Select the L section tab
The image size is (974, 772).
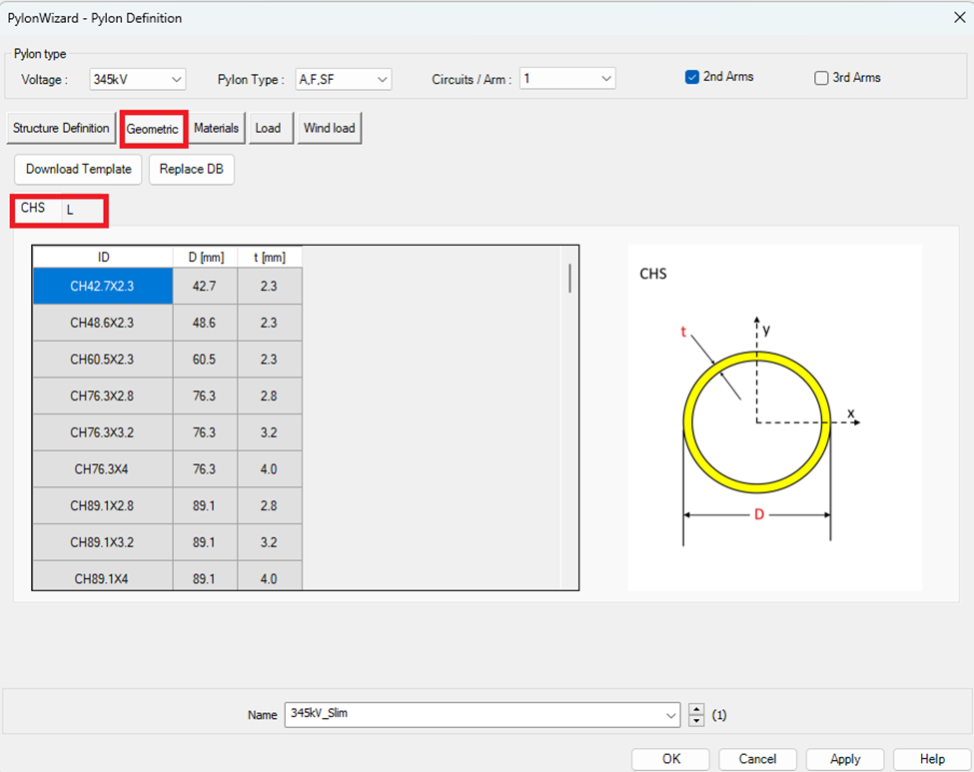click(71, 211)
